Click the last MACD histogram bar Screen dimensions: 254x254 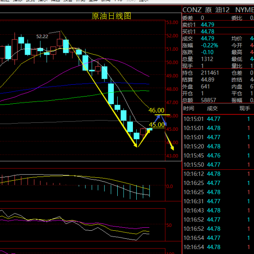coord(149,191)
